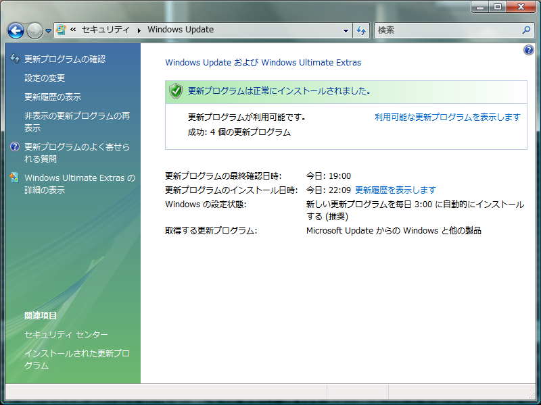Click the magnifier search icon
Image resolution: width=541 pixels, height=405 pixels.
click(526, 30)
